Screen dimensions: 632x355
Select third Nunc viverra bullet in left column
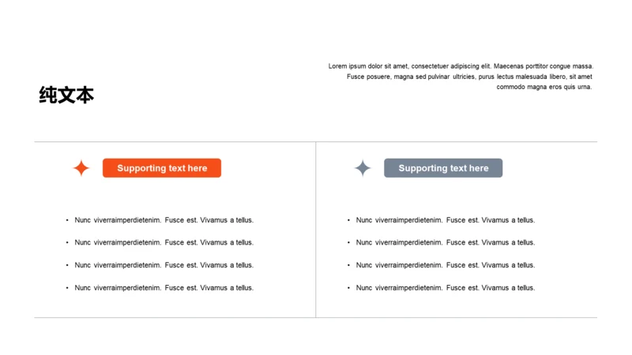160,265
